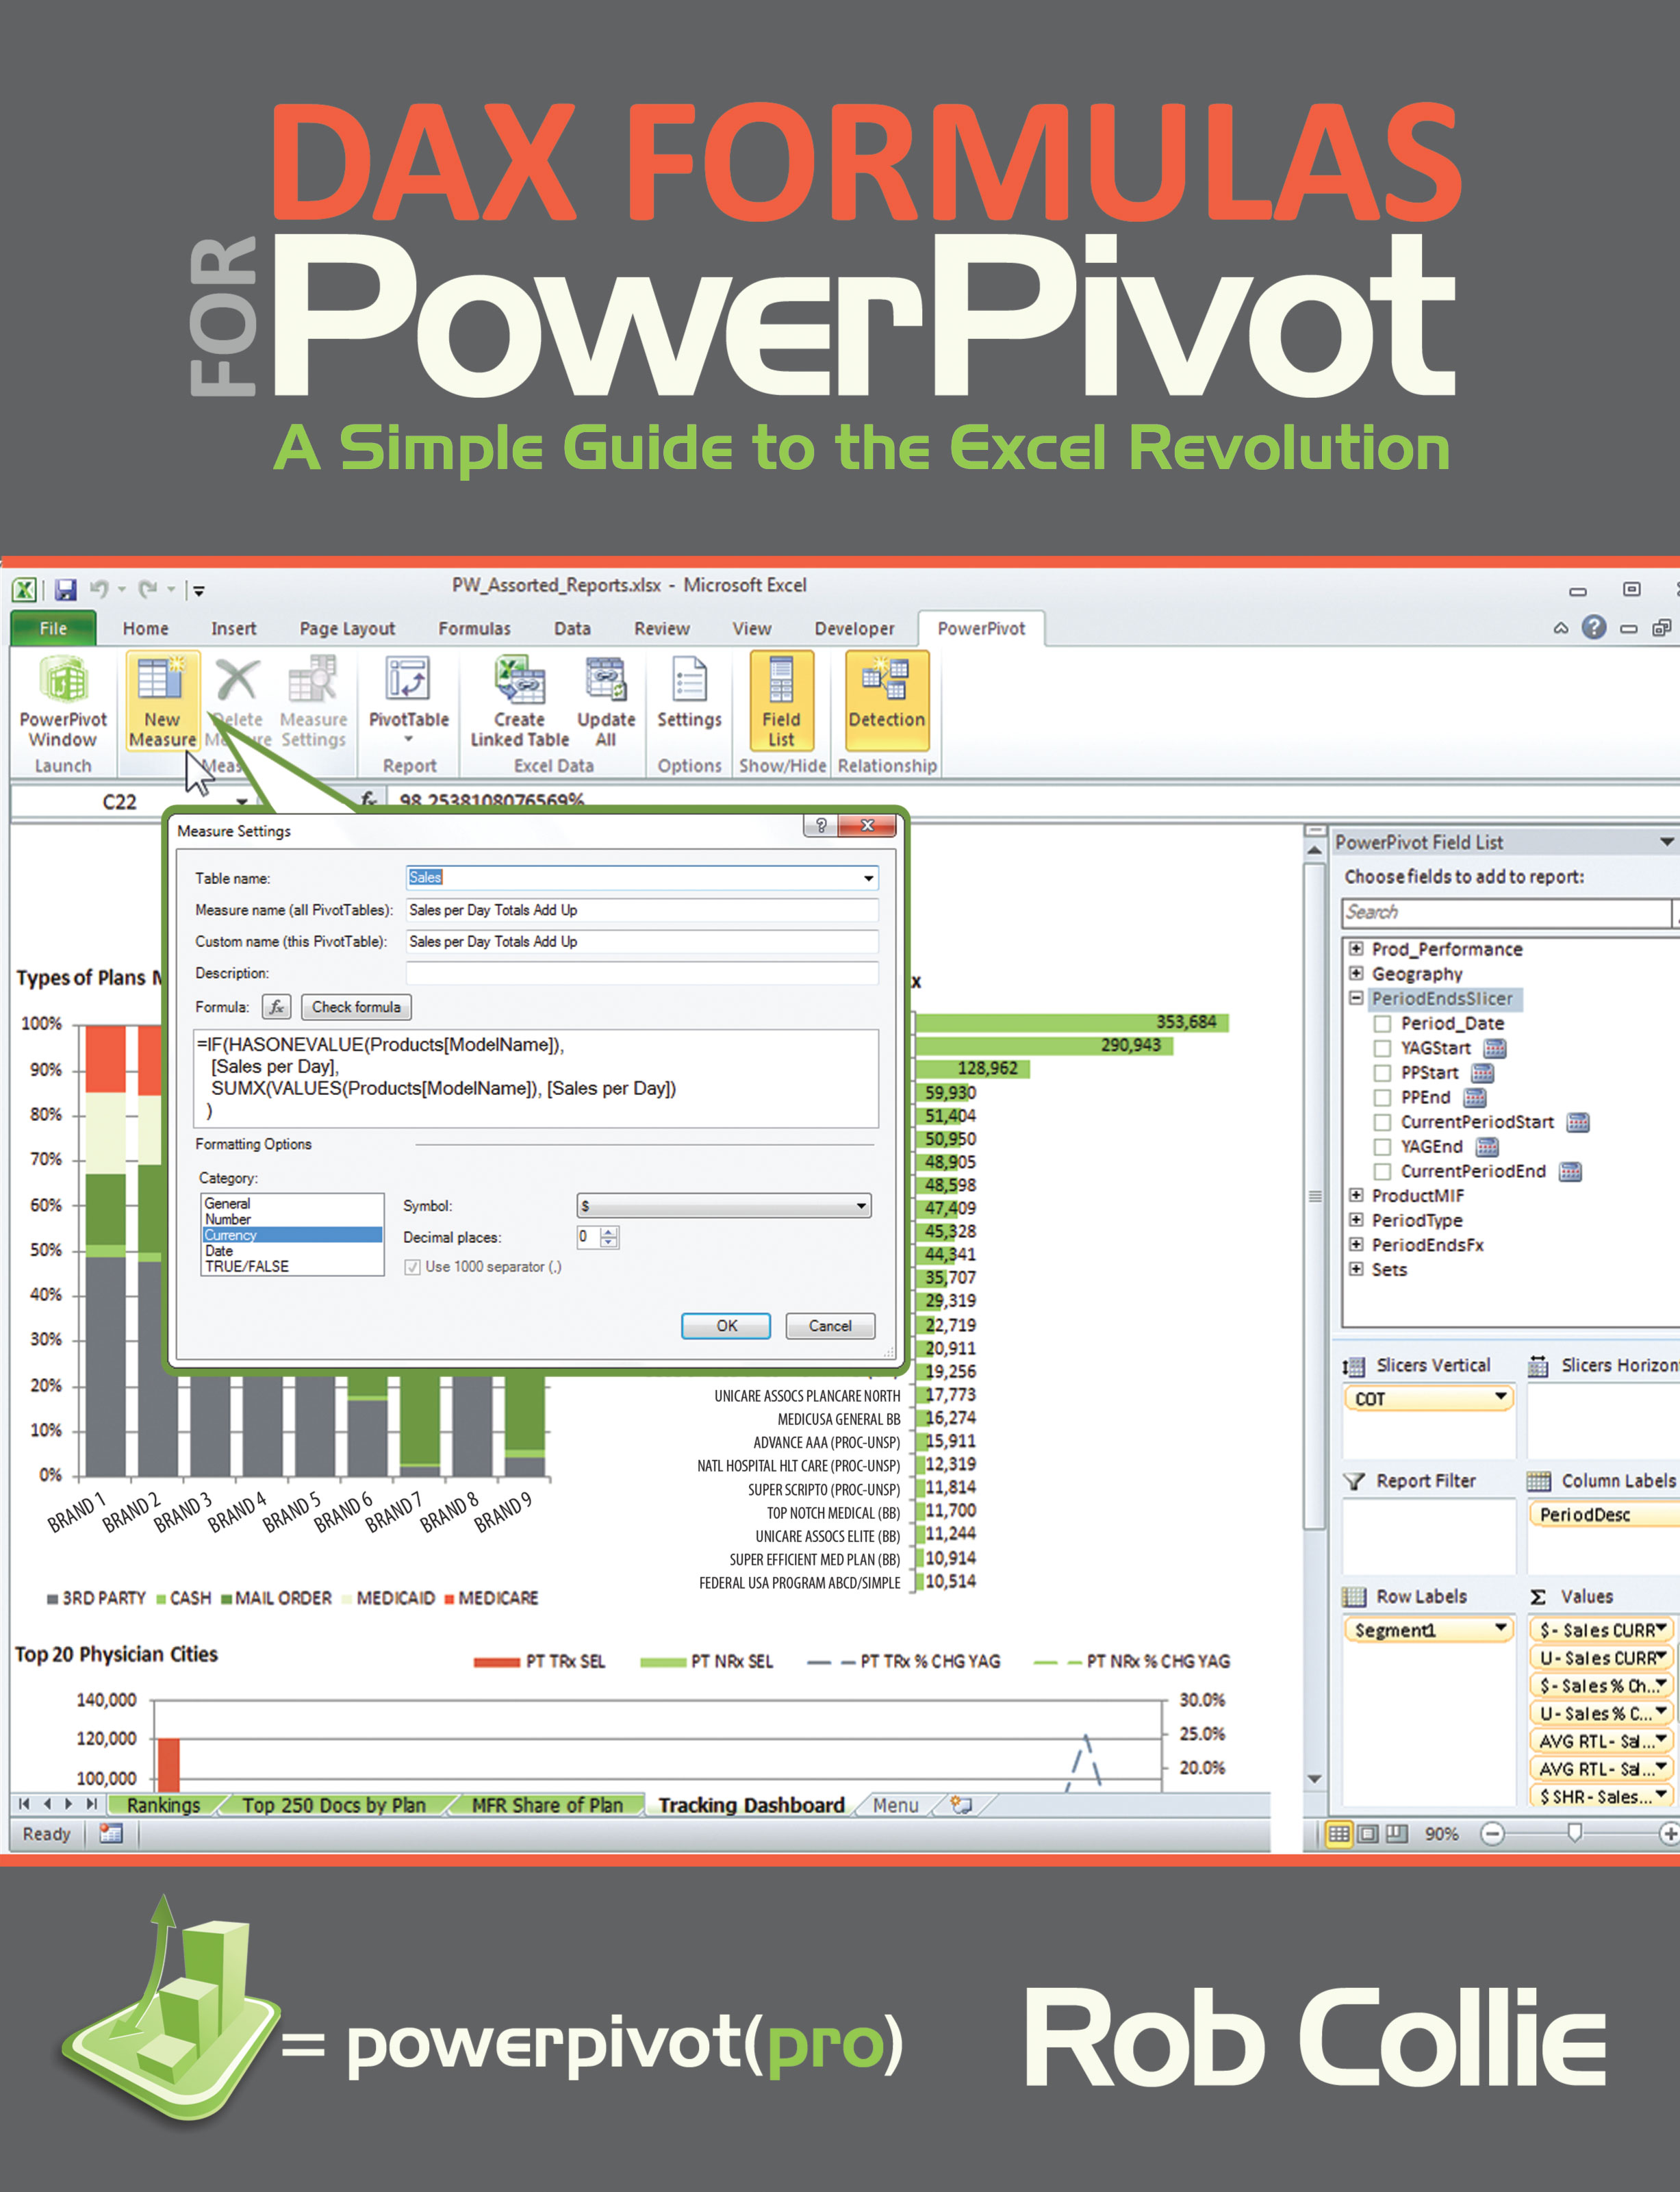Image resolution: width=1680 pixels, height=2192 pixels.
Task: Click Cancel in Measure Settings dialog
Action: tap(830, 1326)
